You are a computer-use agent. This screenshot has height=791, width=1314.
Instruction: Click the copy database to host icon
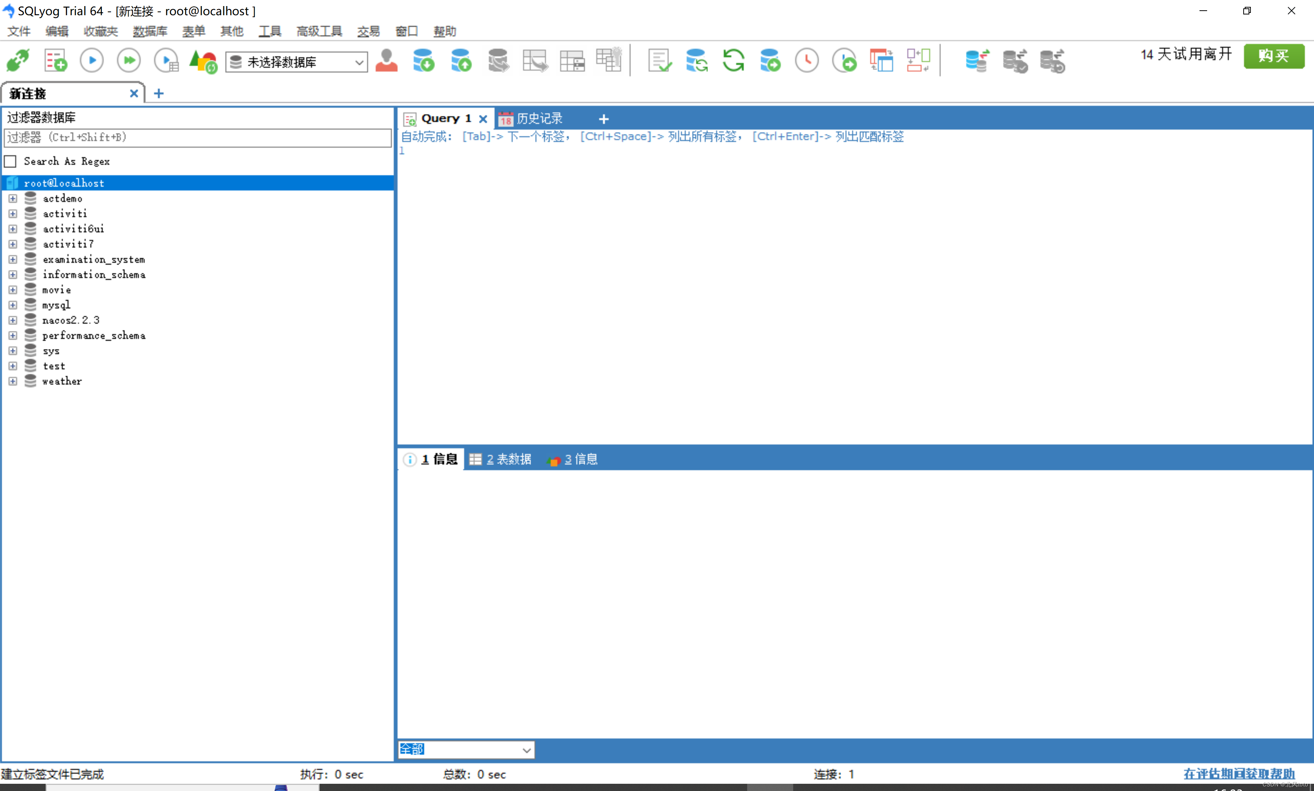(770, 61)
